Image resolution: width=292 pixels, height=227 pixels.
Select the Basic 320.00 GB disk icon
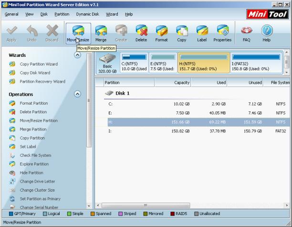(107, 63)
